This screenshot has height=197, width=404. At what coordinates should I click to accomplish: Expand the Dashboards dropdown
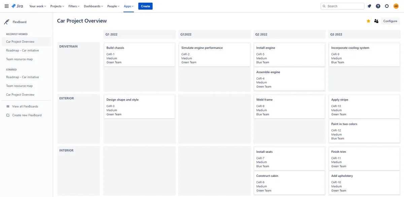(93, 6)
